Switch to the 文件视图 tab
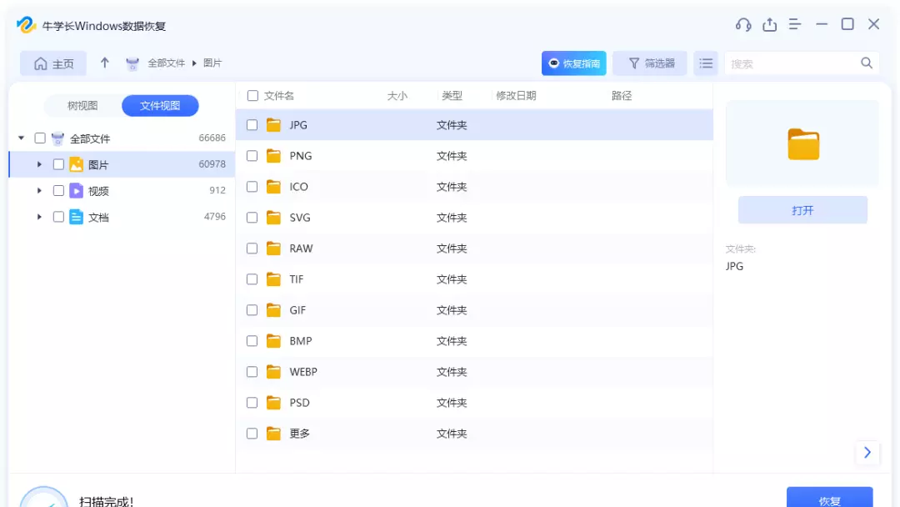This screenshot has width=900, height=507. pyautogui.click(x=160, y=106)
